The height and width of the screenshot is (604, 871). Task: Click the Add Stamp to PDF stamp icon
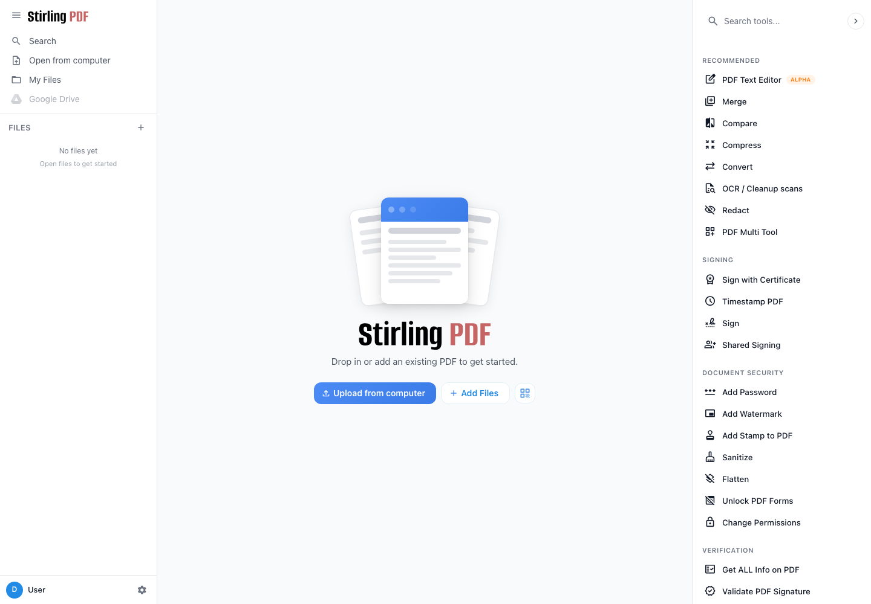click(710, 435)
